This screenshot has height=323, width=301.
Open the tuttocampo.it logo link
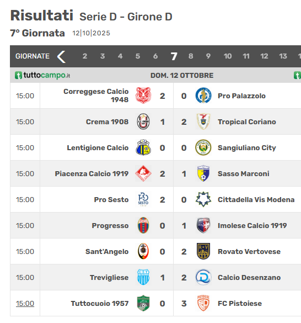pyautogui.click(x=42, y=75)
